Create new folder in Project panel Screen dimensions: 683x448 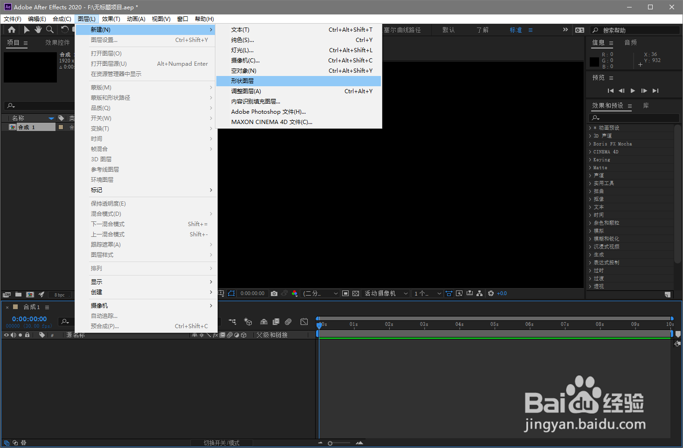(x=18, y=295)
